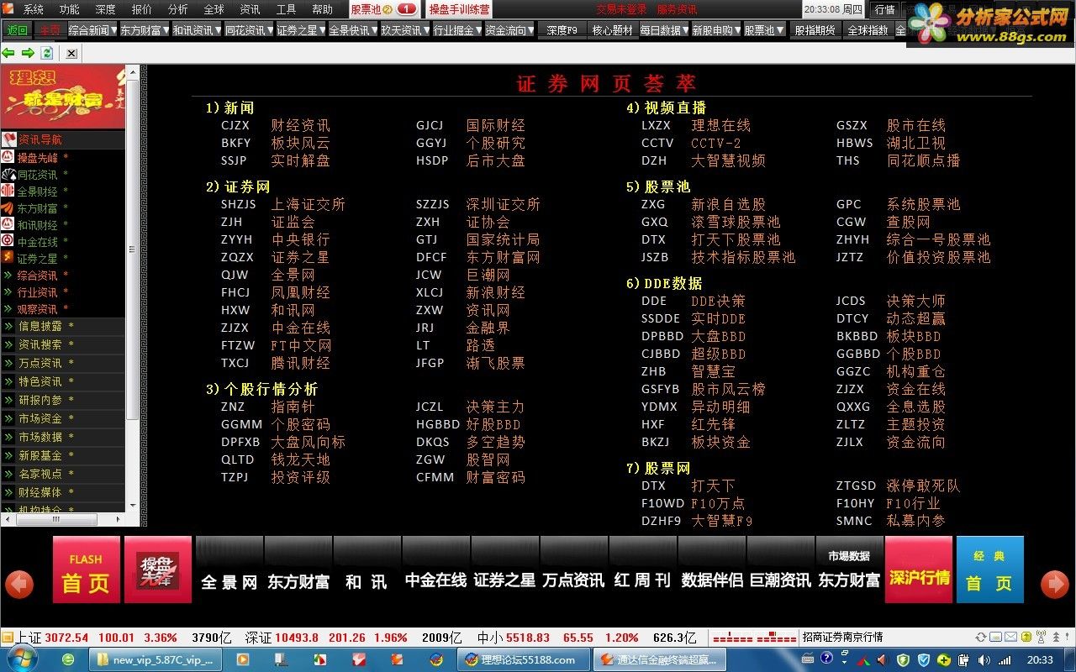Open the new_vip_5.87C taskbar folder
The height and width of the screenshot is (672, 1076).
click(x=156, y=659)
